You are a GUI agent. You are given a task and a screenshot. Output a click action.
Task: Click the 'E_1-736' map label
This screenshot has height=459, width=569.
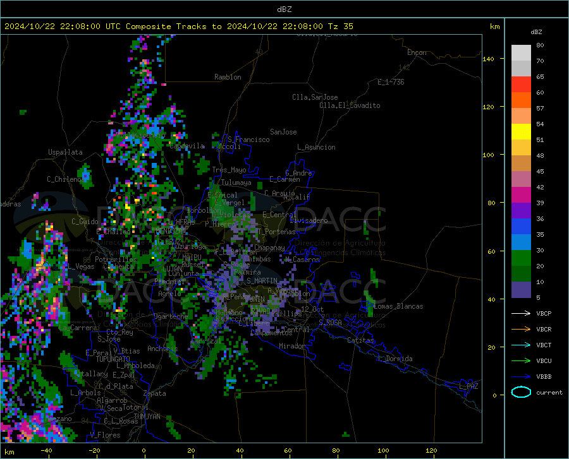pos(391,82)
